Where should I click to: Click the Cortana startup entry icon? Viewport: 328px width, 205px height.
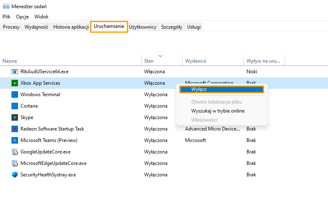[15, 106]
